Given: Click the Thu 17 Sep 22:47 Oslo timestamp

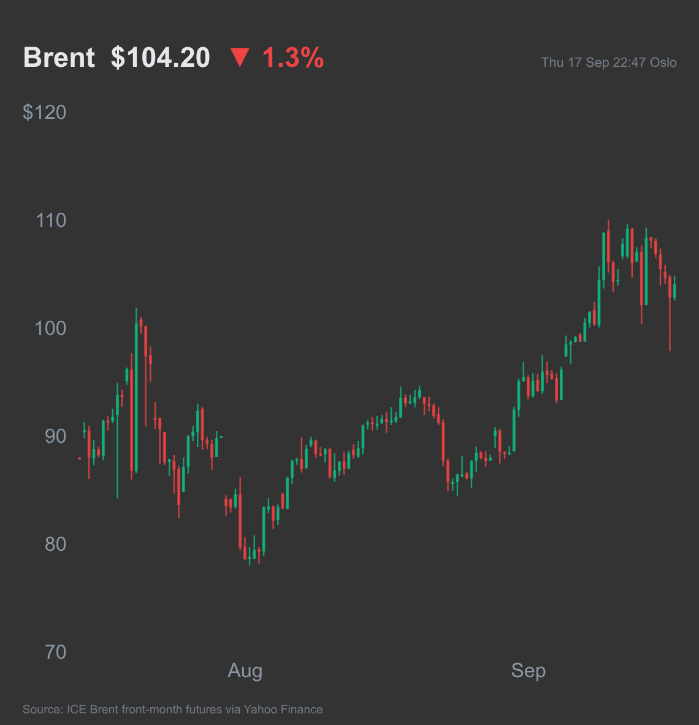Looking at the screenshot, I should [608, 63].
